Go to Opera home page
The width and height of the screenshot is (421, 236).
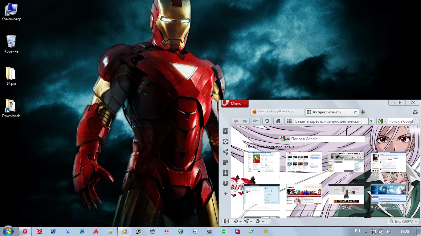pos(278,121)
